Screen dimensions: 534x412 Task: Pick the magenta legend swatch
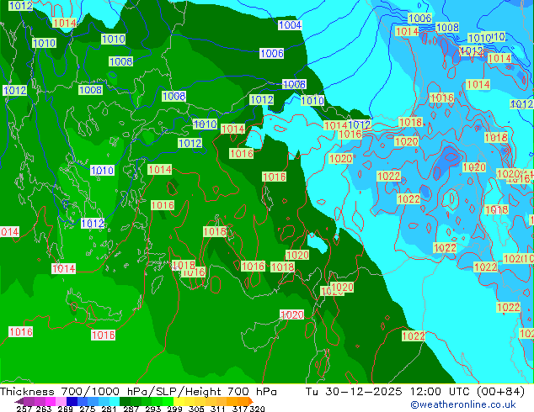pos(50,401)
